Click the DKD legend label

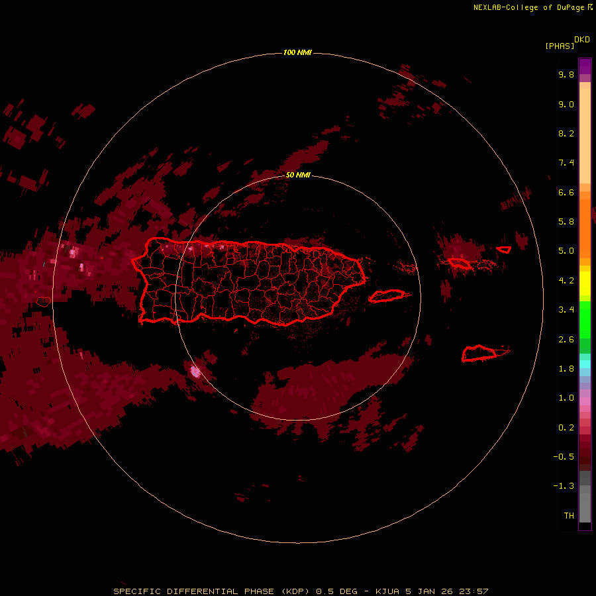tap(582, 39)
